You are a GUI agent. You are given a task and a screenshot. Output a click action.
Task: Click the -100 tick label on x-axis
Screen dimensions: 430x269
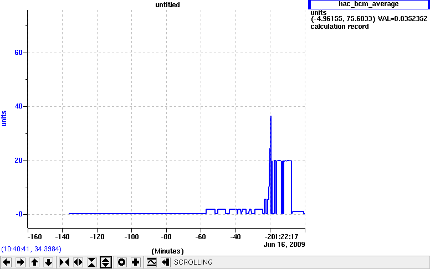pyautogui.click(x=131, y=237)
